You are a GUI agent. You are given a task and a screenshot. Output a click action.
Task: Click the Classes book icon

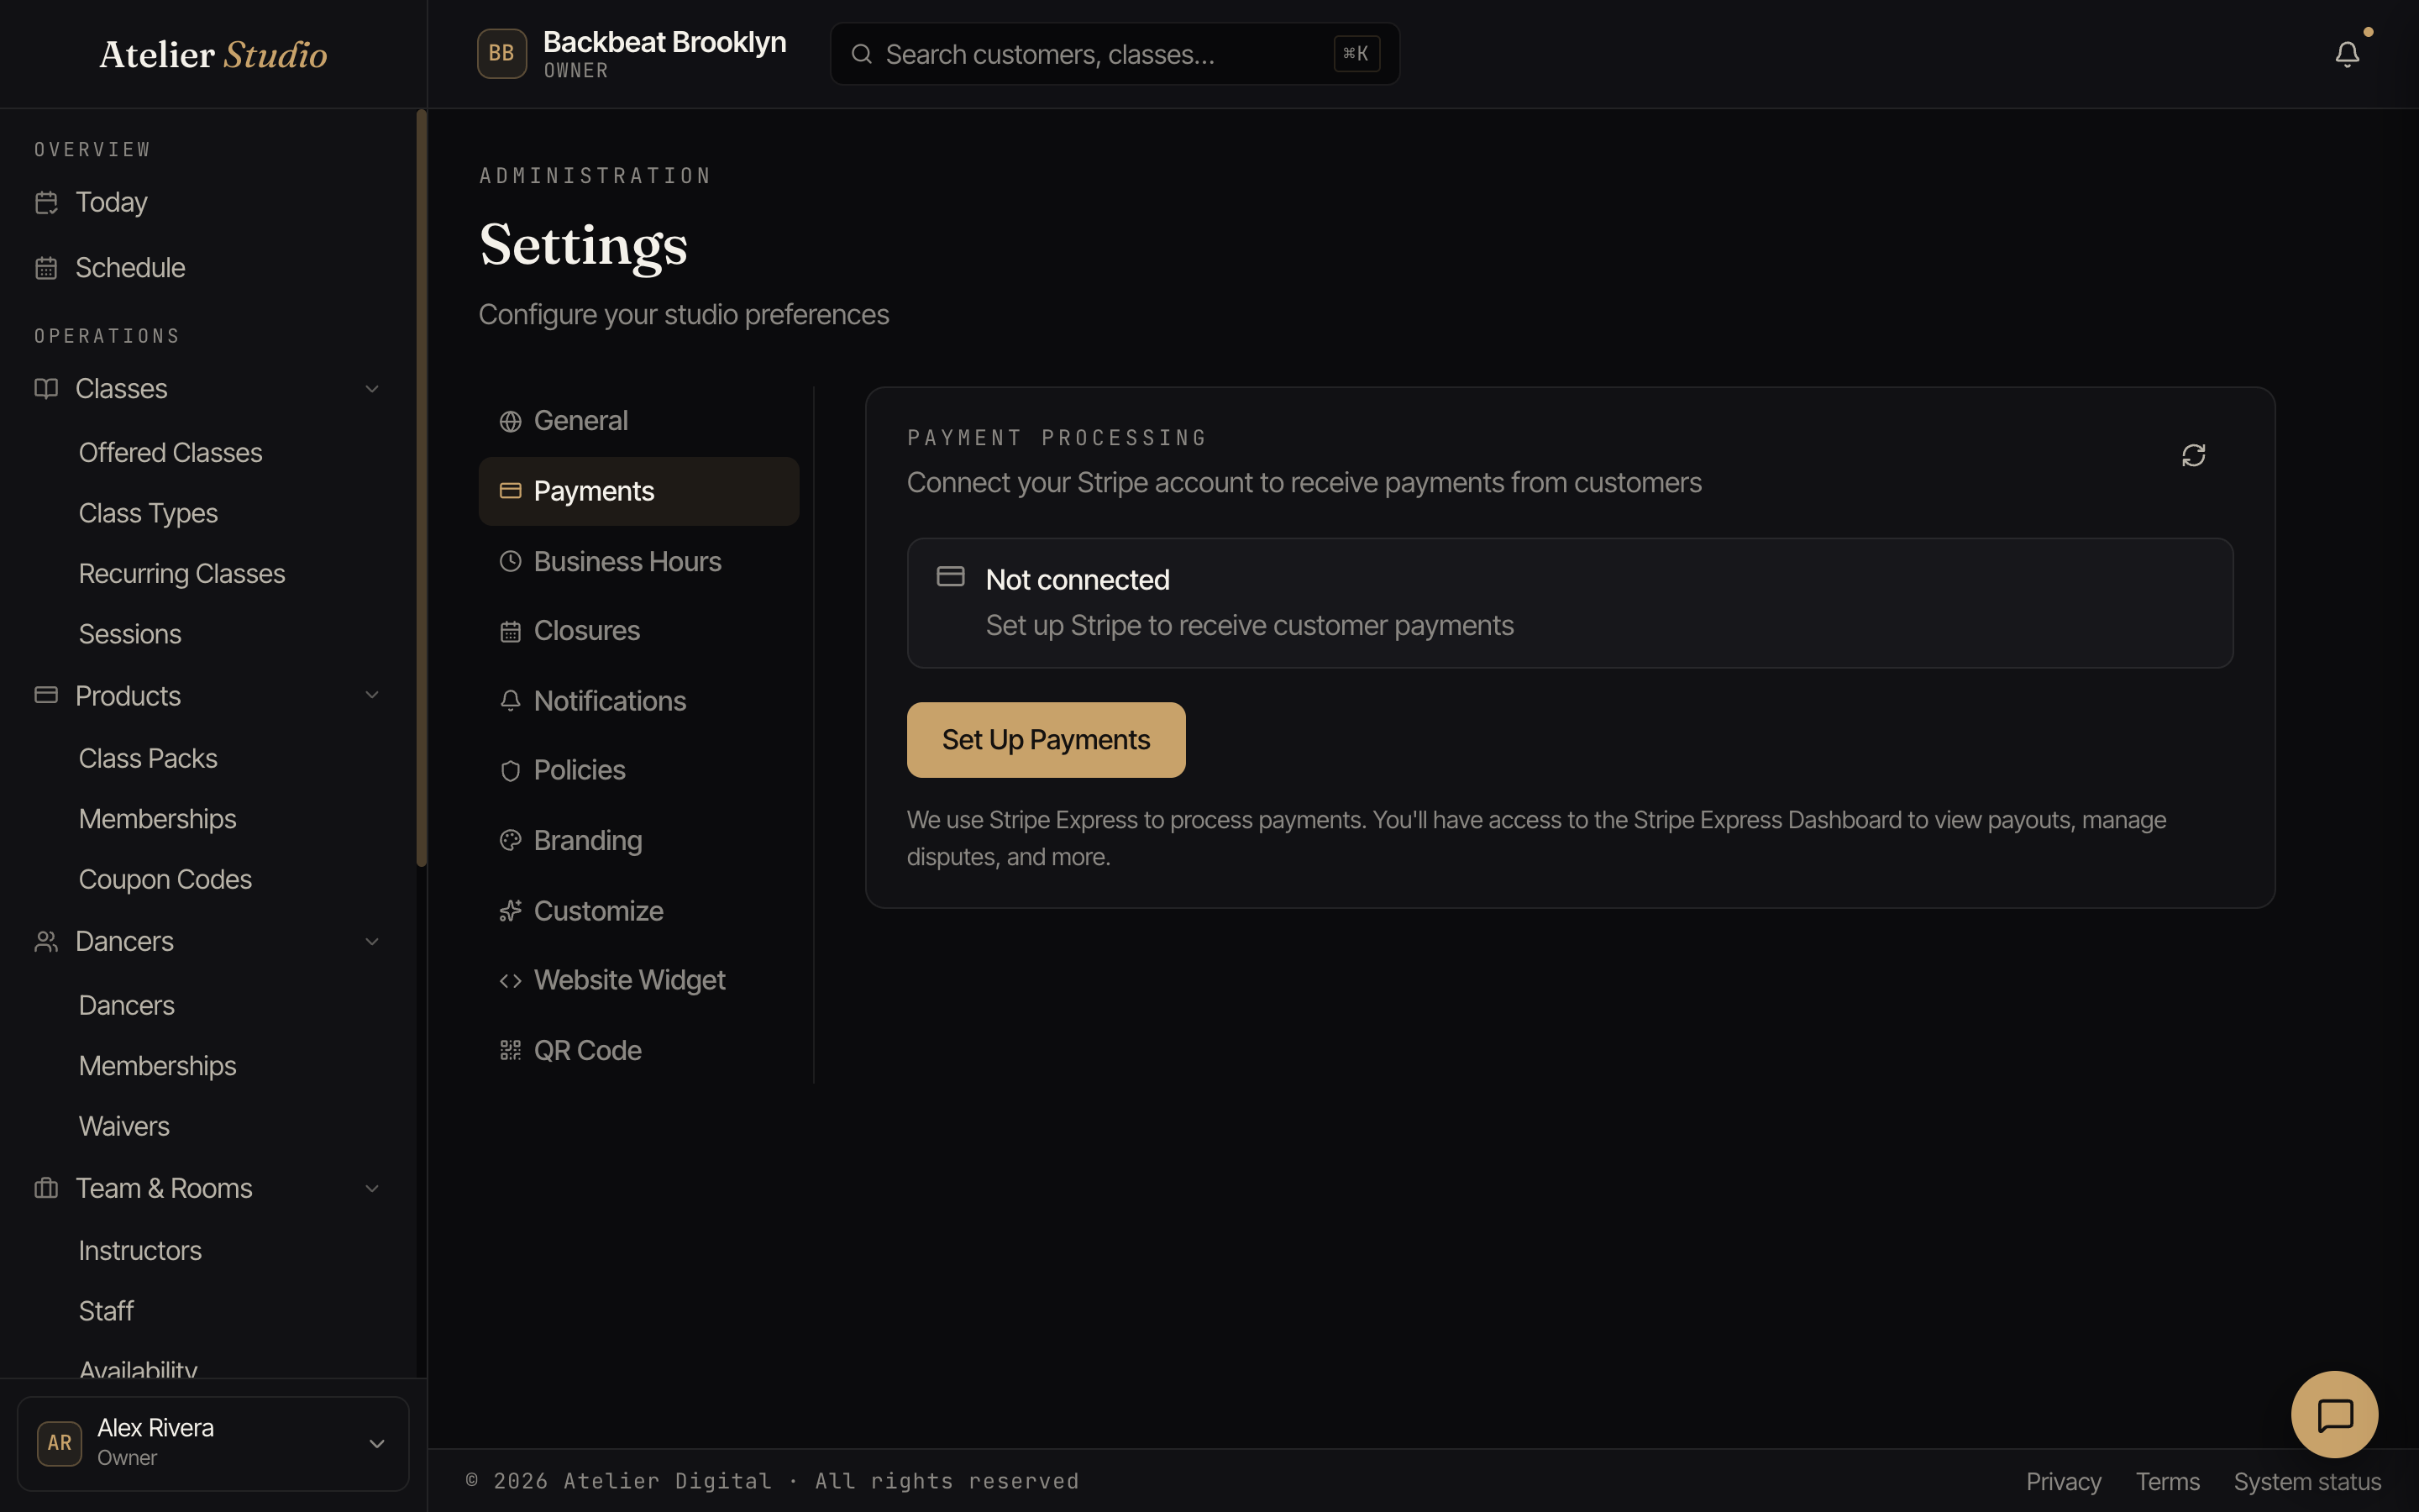[46, 389]
